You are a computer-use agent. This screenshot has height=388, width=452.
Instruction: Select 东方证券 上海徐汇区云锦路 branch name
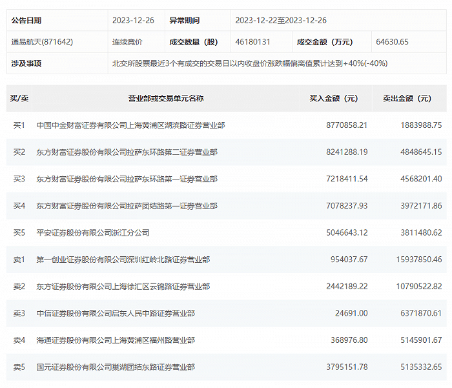coord(123,286)
